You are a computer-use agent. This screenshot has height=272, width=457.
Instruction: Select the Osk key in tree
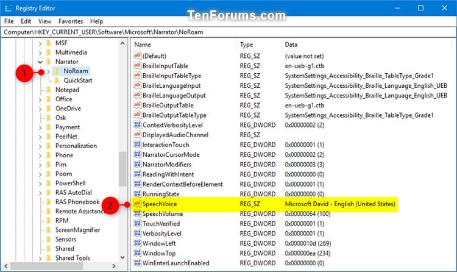coord(60,118)
